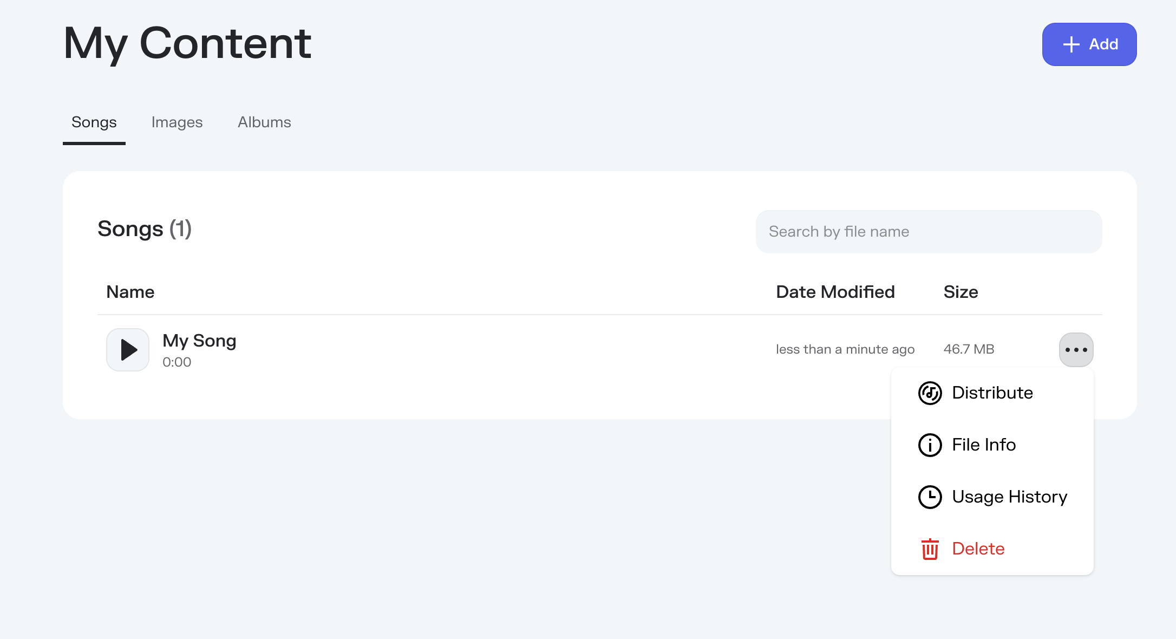Click the Date Modified column header

pos(835,292)
